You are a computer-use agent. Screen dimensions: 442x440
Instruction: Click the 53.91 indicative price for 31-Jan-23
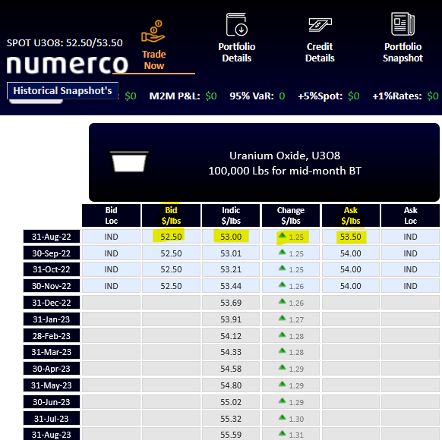coord(231,319)
